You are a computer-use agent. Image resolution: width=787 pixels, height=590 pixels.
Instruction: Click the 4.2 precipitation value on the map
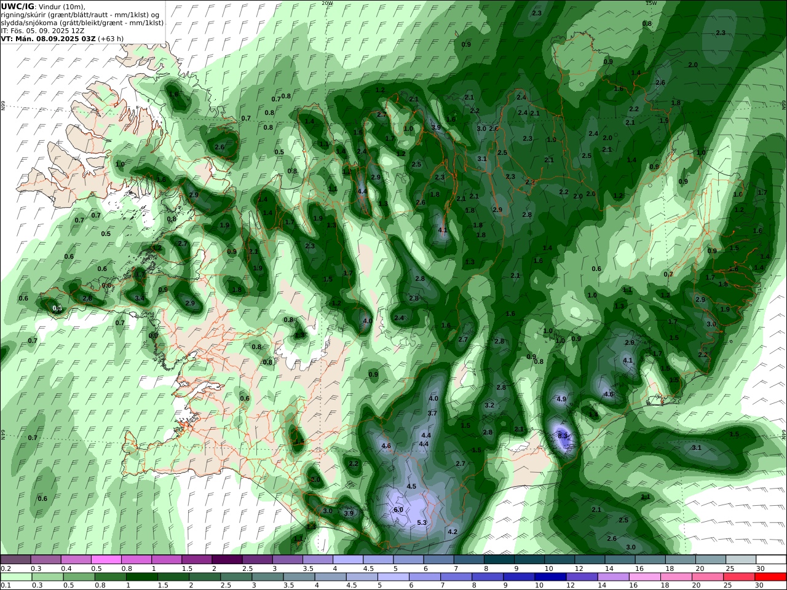coord(453,532)
